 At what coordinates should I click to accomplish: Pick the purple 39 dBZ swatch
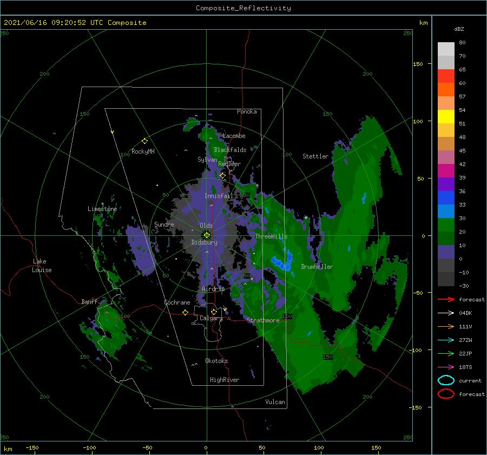tap(446, 184)
